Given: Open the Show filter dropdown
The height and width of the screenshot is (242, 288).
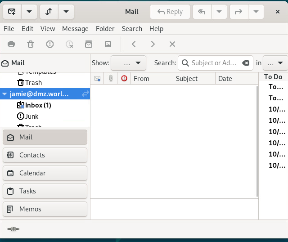Looking at the screenshot, I should coord(128,63).
